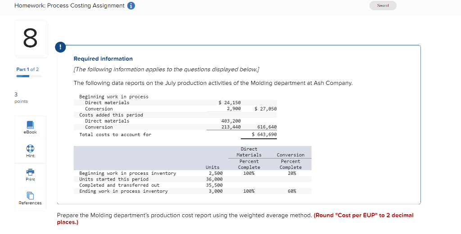Click the 60% conversion complete cell
The height and width of the screenshot is (234, 461).
coord(292,191)
